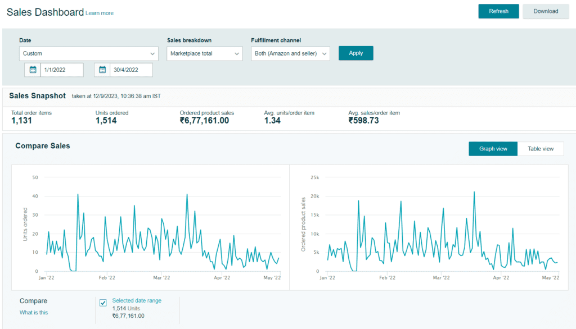Click the Apr '22 label on sales chart

pos(501,278)
